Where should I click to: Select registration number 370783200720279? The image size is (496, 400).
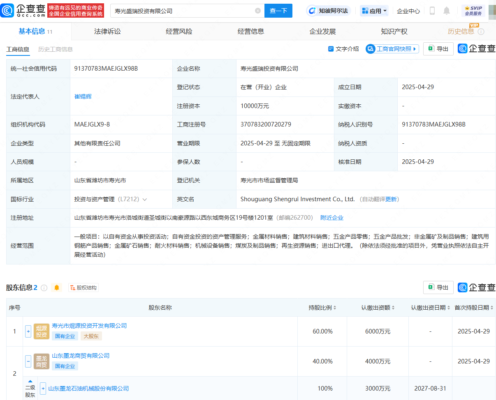point(266,124)
